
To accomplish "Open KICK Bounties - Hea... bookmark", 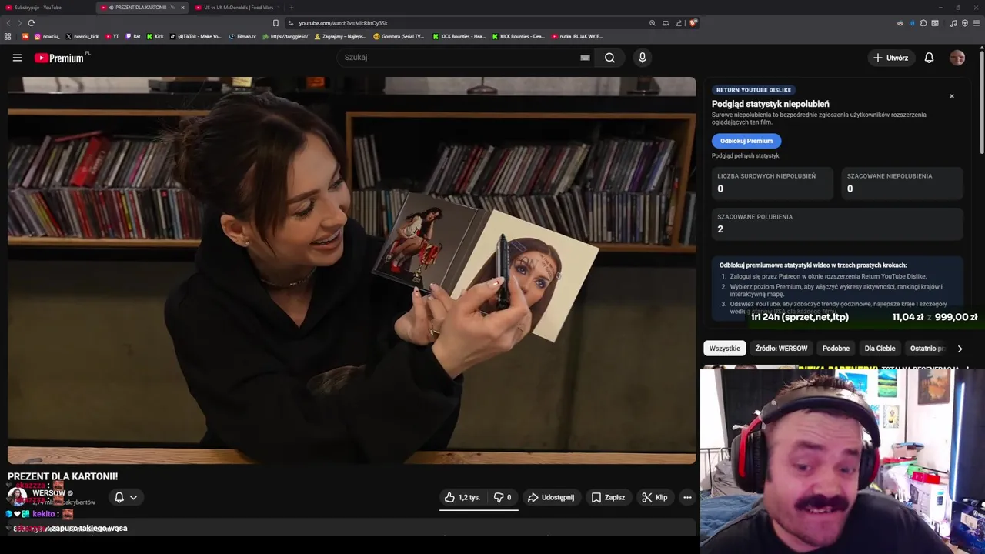I will (459, 36).
